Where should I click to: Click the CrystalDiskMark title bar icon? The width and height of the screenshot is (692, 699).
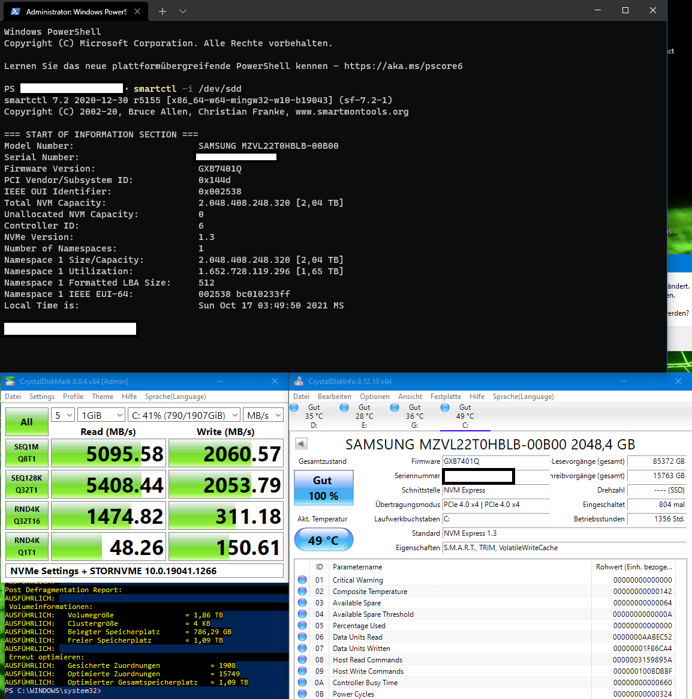pos(10,381)
